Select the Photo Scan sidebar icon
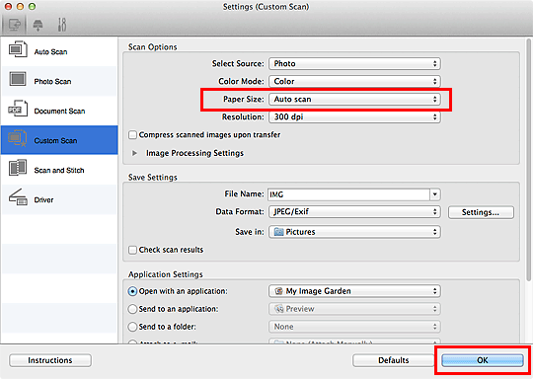The width and height of the screenshot is (533, 379). (18, 79)
